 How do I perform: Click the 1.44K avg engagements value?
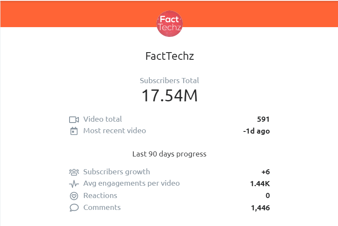(260, 184)
